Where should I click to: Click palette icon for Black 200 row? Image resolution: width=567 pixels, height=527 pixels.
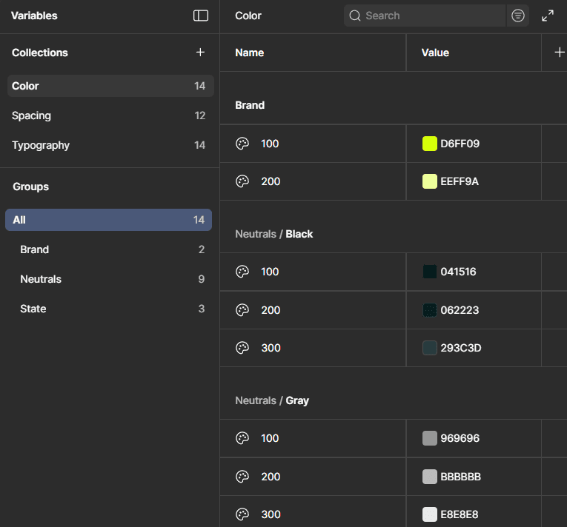pyautogui.click(x=242, y=310)
